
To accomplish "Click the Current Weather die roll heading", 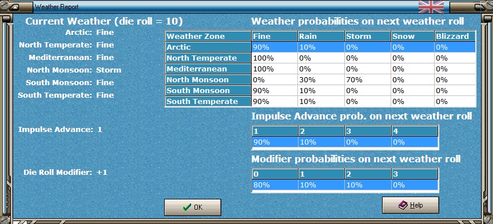I will (104, 21).
